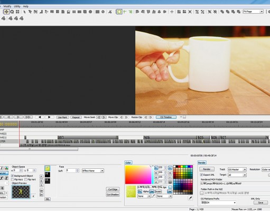Click the A alpha channel button

[x=156, y=182]
